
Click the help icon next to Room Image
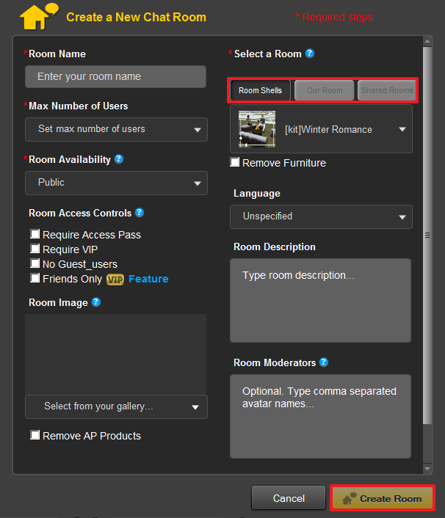(x=96, y=302)
